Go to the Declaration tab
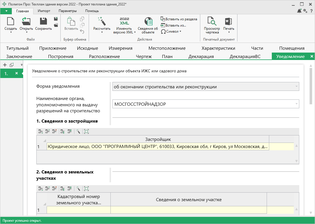This screenshot has height=224, width=315. [201, 56]
